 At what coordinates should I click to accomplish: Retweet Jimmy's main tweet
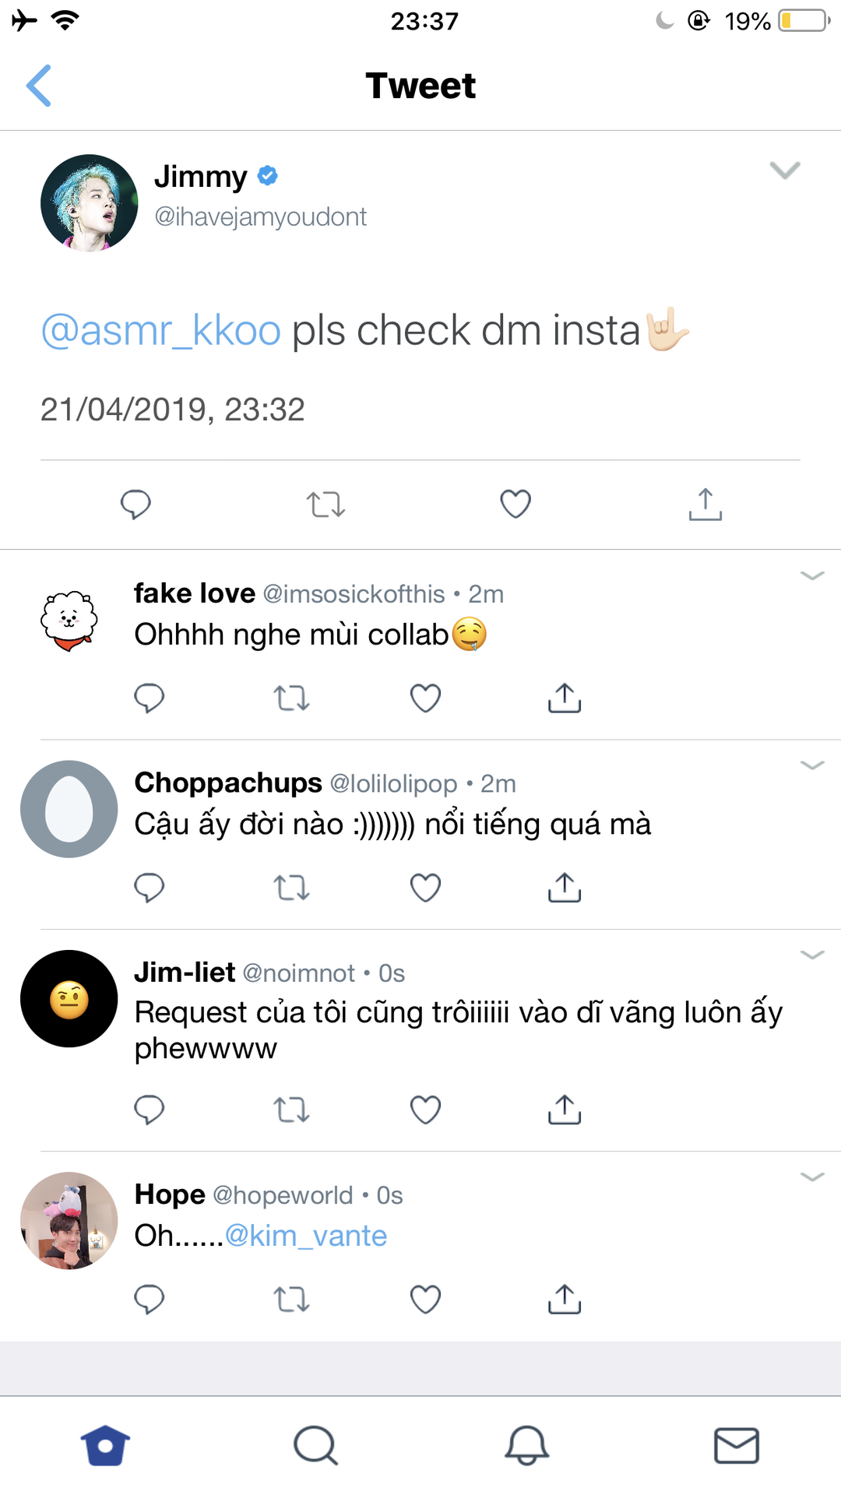[325, 504]
